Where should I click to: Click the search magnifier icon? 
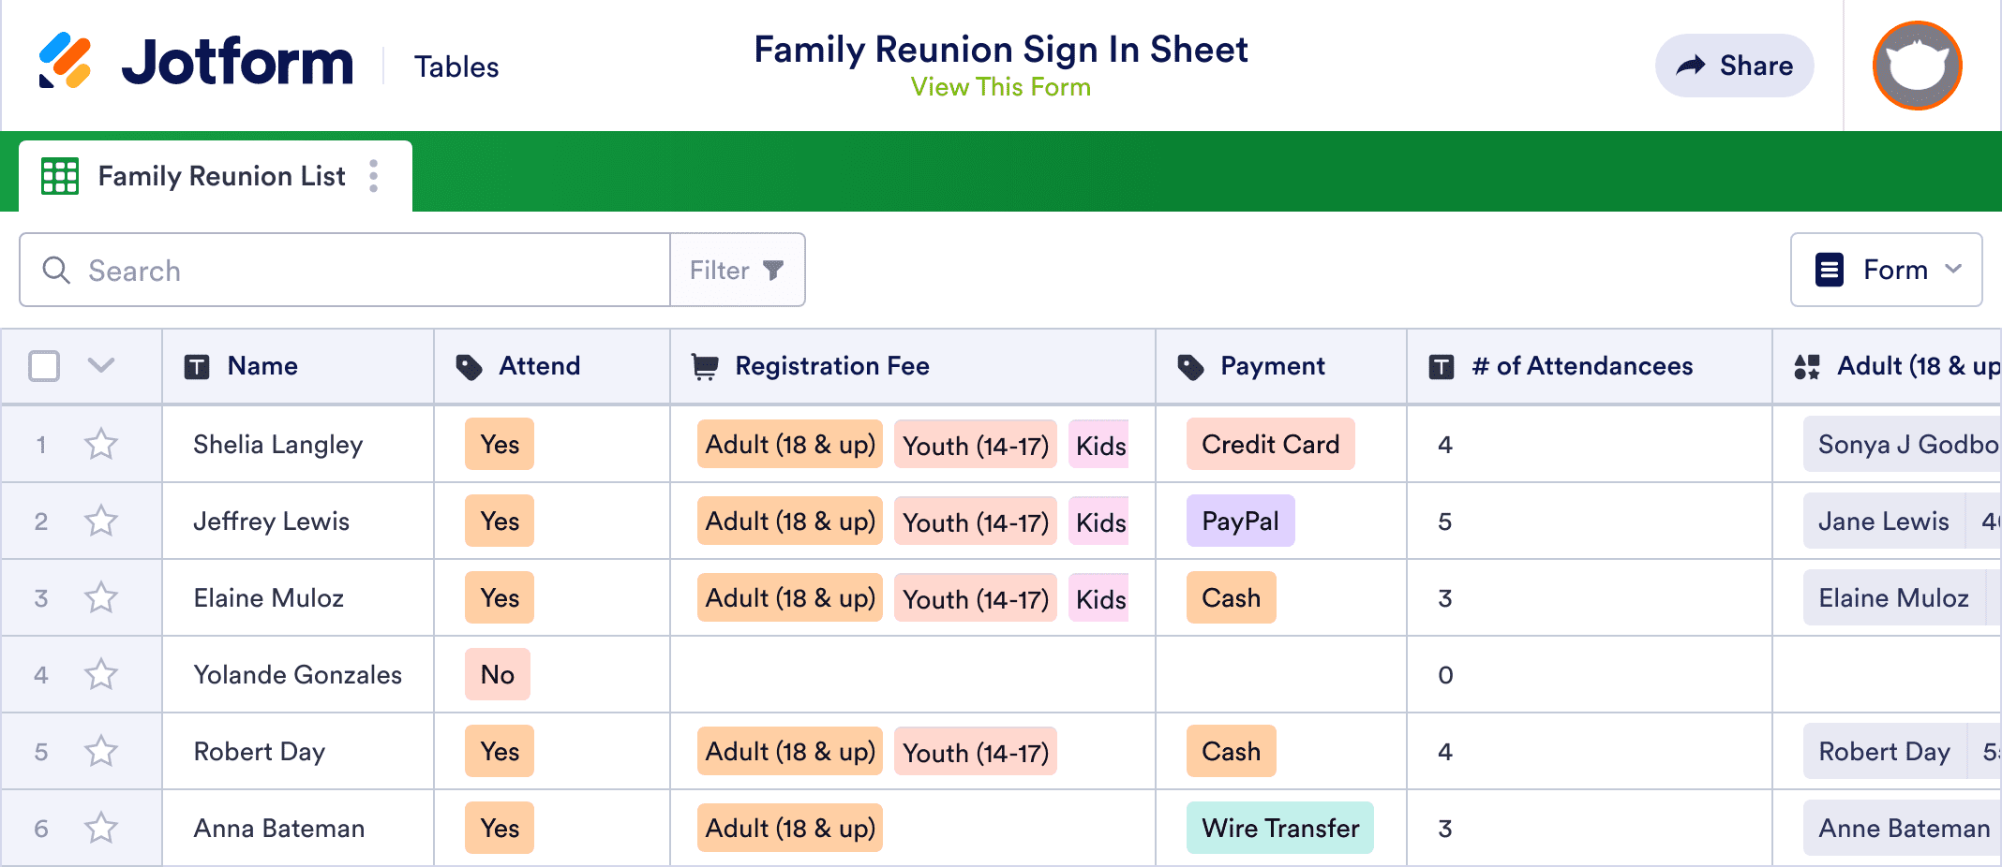56,271
